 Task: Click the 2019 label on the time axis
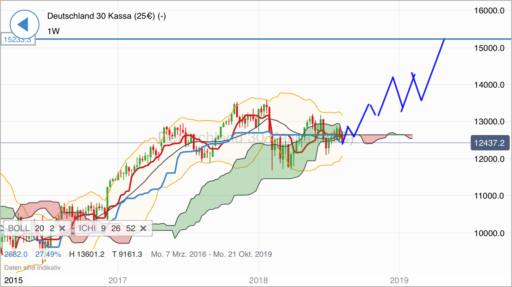click(x=400, y=280)
